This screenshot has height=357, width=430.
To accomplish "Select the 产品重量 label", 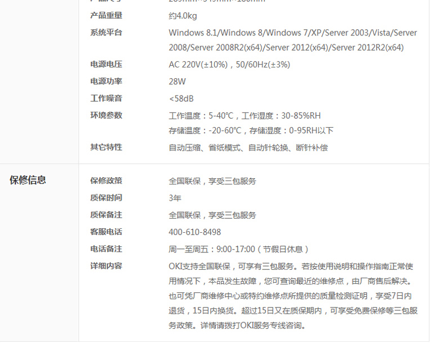I will (x=106, y=15).
